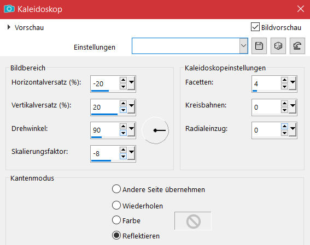The height and width of the screenshot is (245, 310).
Task: Click into the Kreisbahnen value field
Action: tap(266, 107)
